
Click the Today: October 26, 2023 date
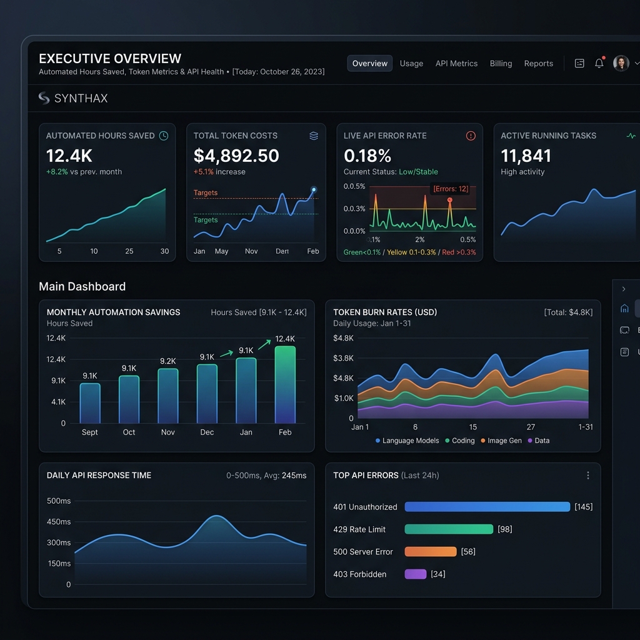[x=278, y=72]
